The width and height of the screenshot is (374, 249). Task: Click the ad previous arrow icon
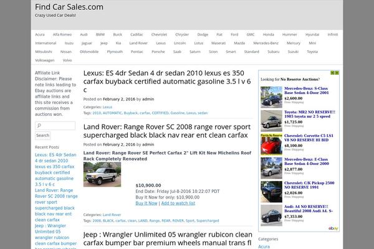point(332,73)
